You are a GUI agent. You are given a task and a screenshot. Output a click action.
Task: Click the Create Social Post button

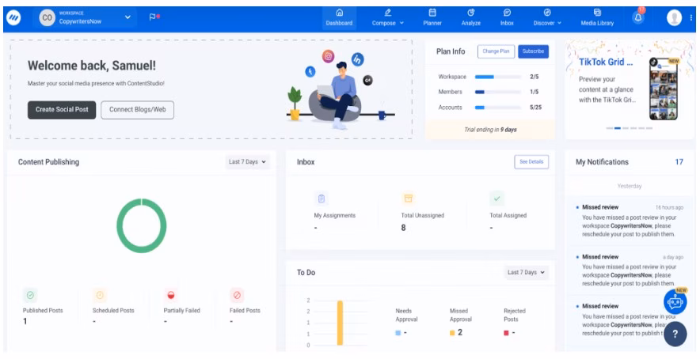coord(62,109)
